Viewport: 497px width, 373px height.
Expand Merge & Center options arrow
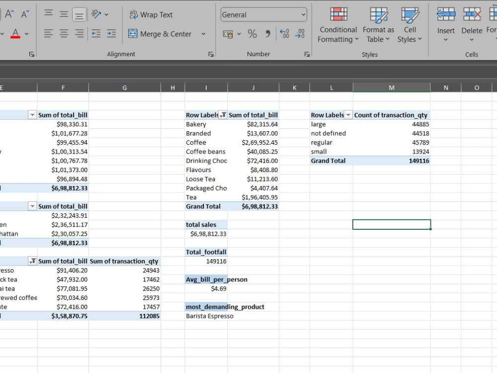(203, 34)
